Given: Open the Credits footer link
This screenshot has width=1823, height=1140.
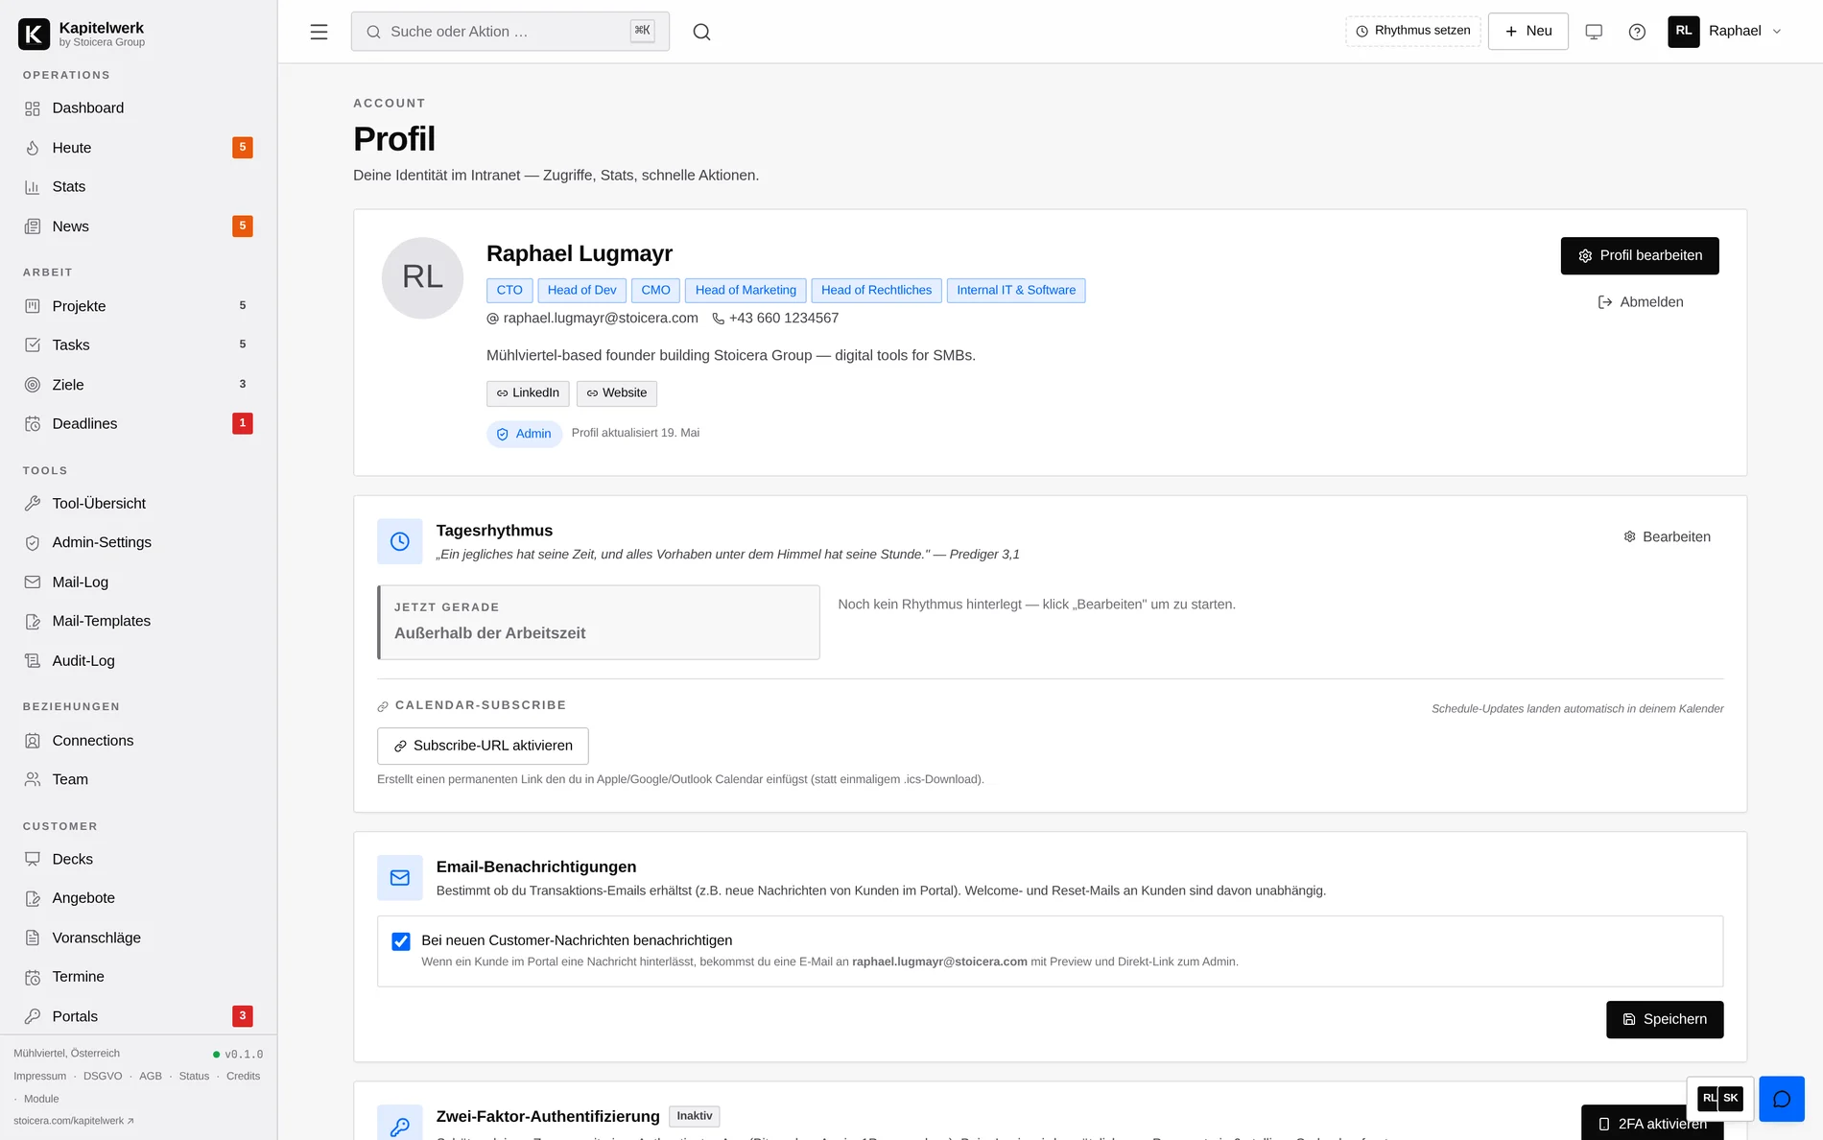Looking at the screenshot, I should [243, 1077].
